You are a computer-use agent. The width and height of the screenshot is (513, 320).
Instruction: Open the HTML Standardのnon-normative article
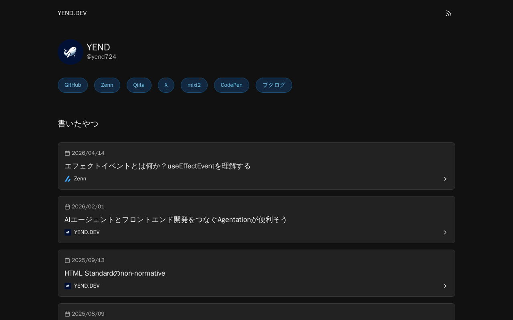(x=115, y=273)
